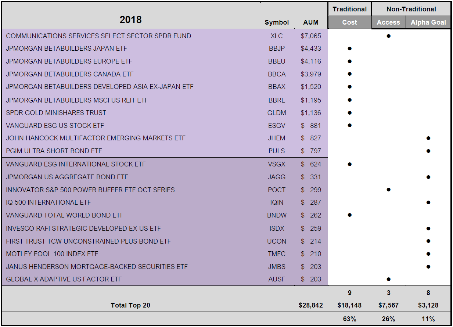Click the BNDW ticker symbol
Viewport: 453px width, 327px height.
(x=277, y=215)
